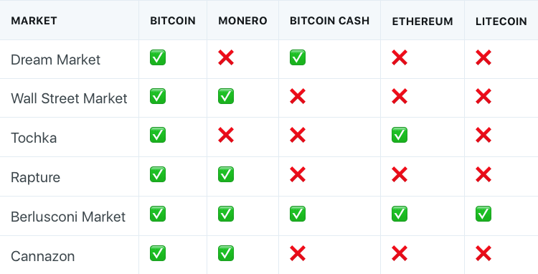Image resolution: width=538 pixels, height=274 pixels.
Task: Click Dream Market's Bitcoin green checkmark
Action: tap(158, 57)
